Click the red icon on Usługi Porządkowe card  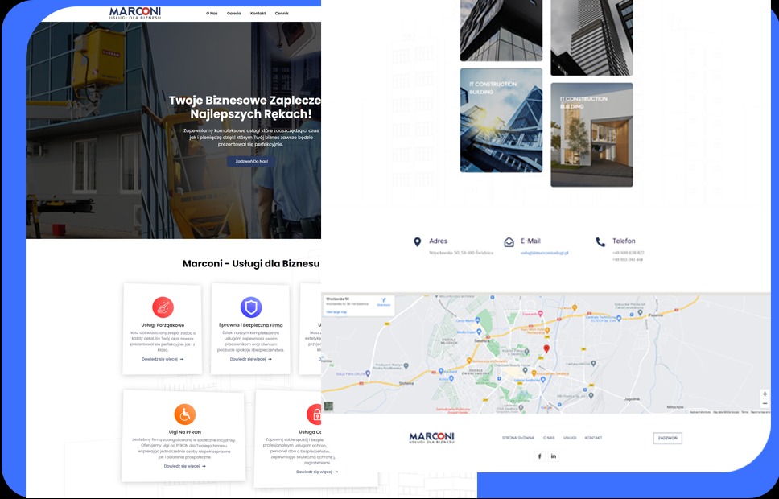163,307
